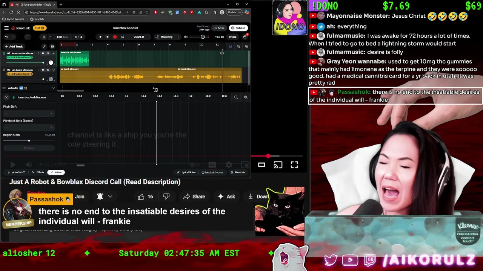483x271 pixels.
Task: Open BandLab Sounds panel
Action: pos(212,172)
